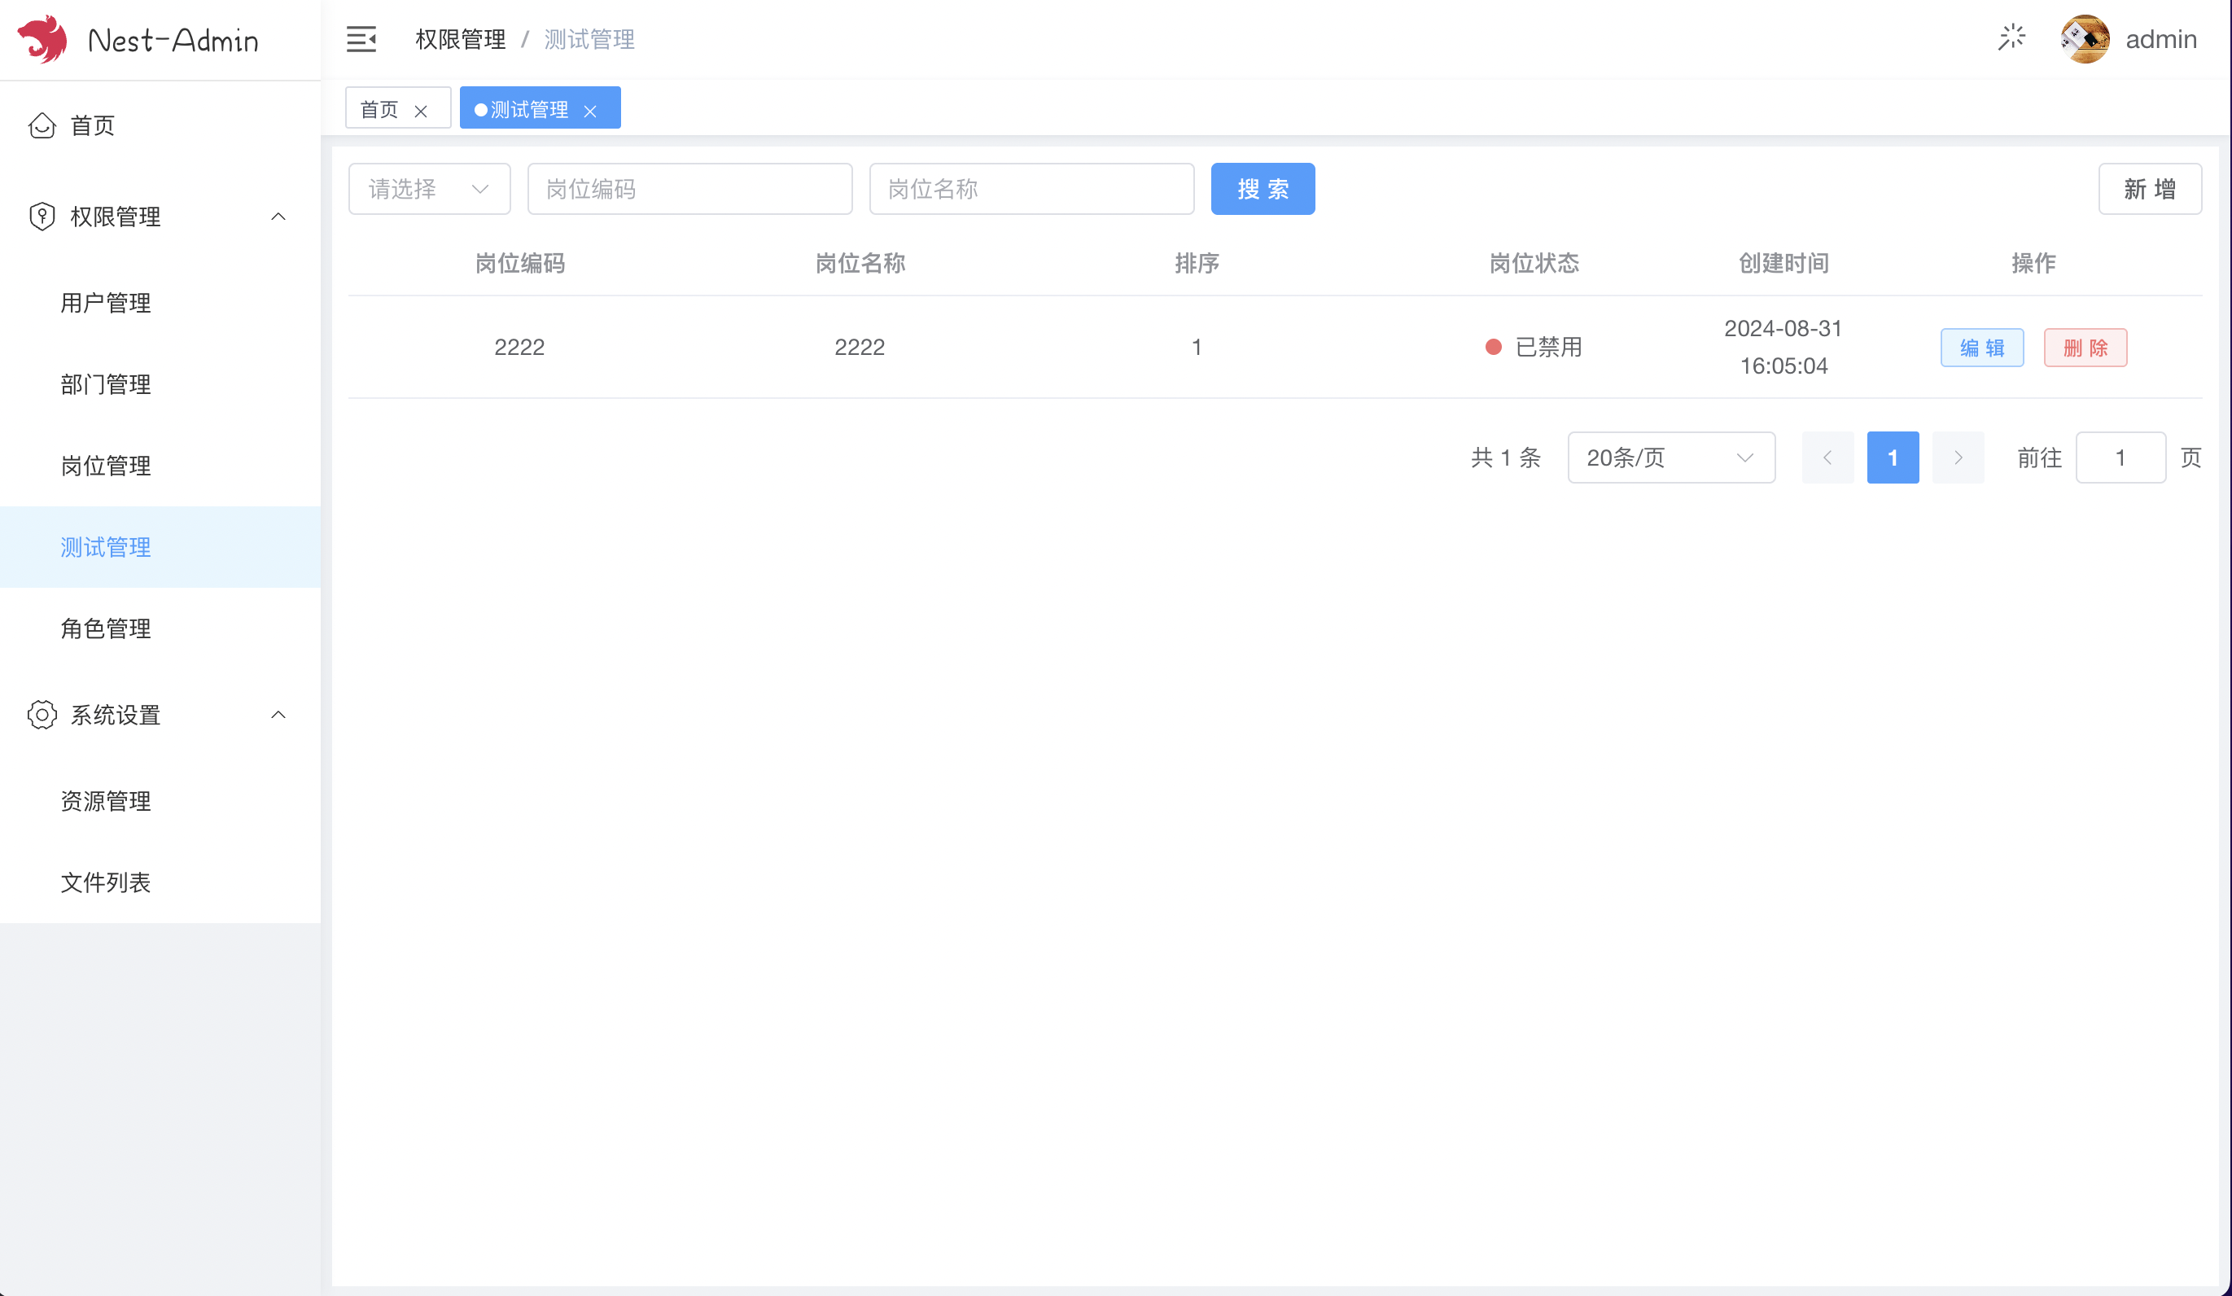Switch to the 首页 tab

[x=380, y=109]
